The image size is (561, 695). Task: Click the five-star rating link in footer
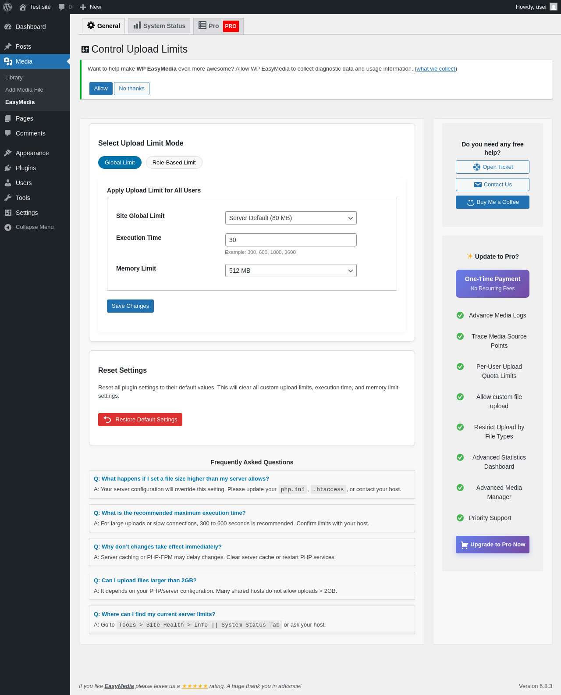tap(195, 686)
